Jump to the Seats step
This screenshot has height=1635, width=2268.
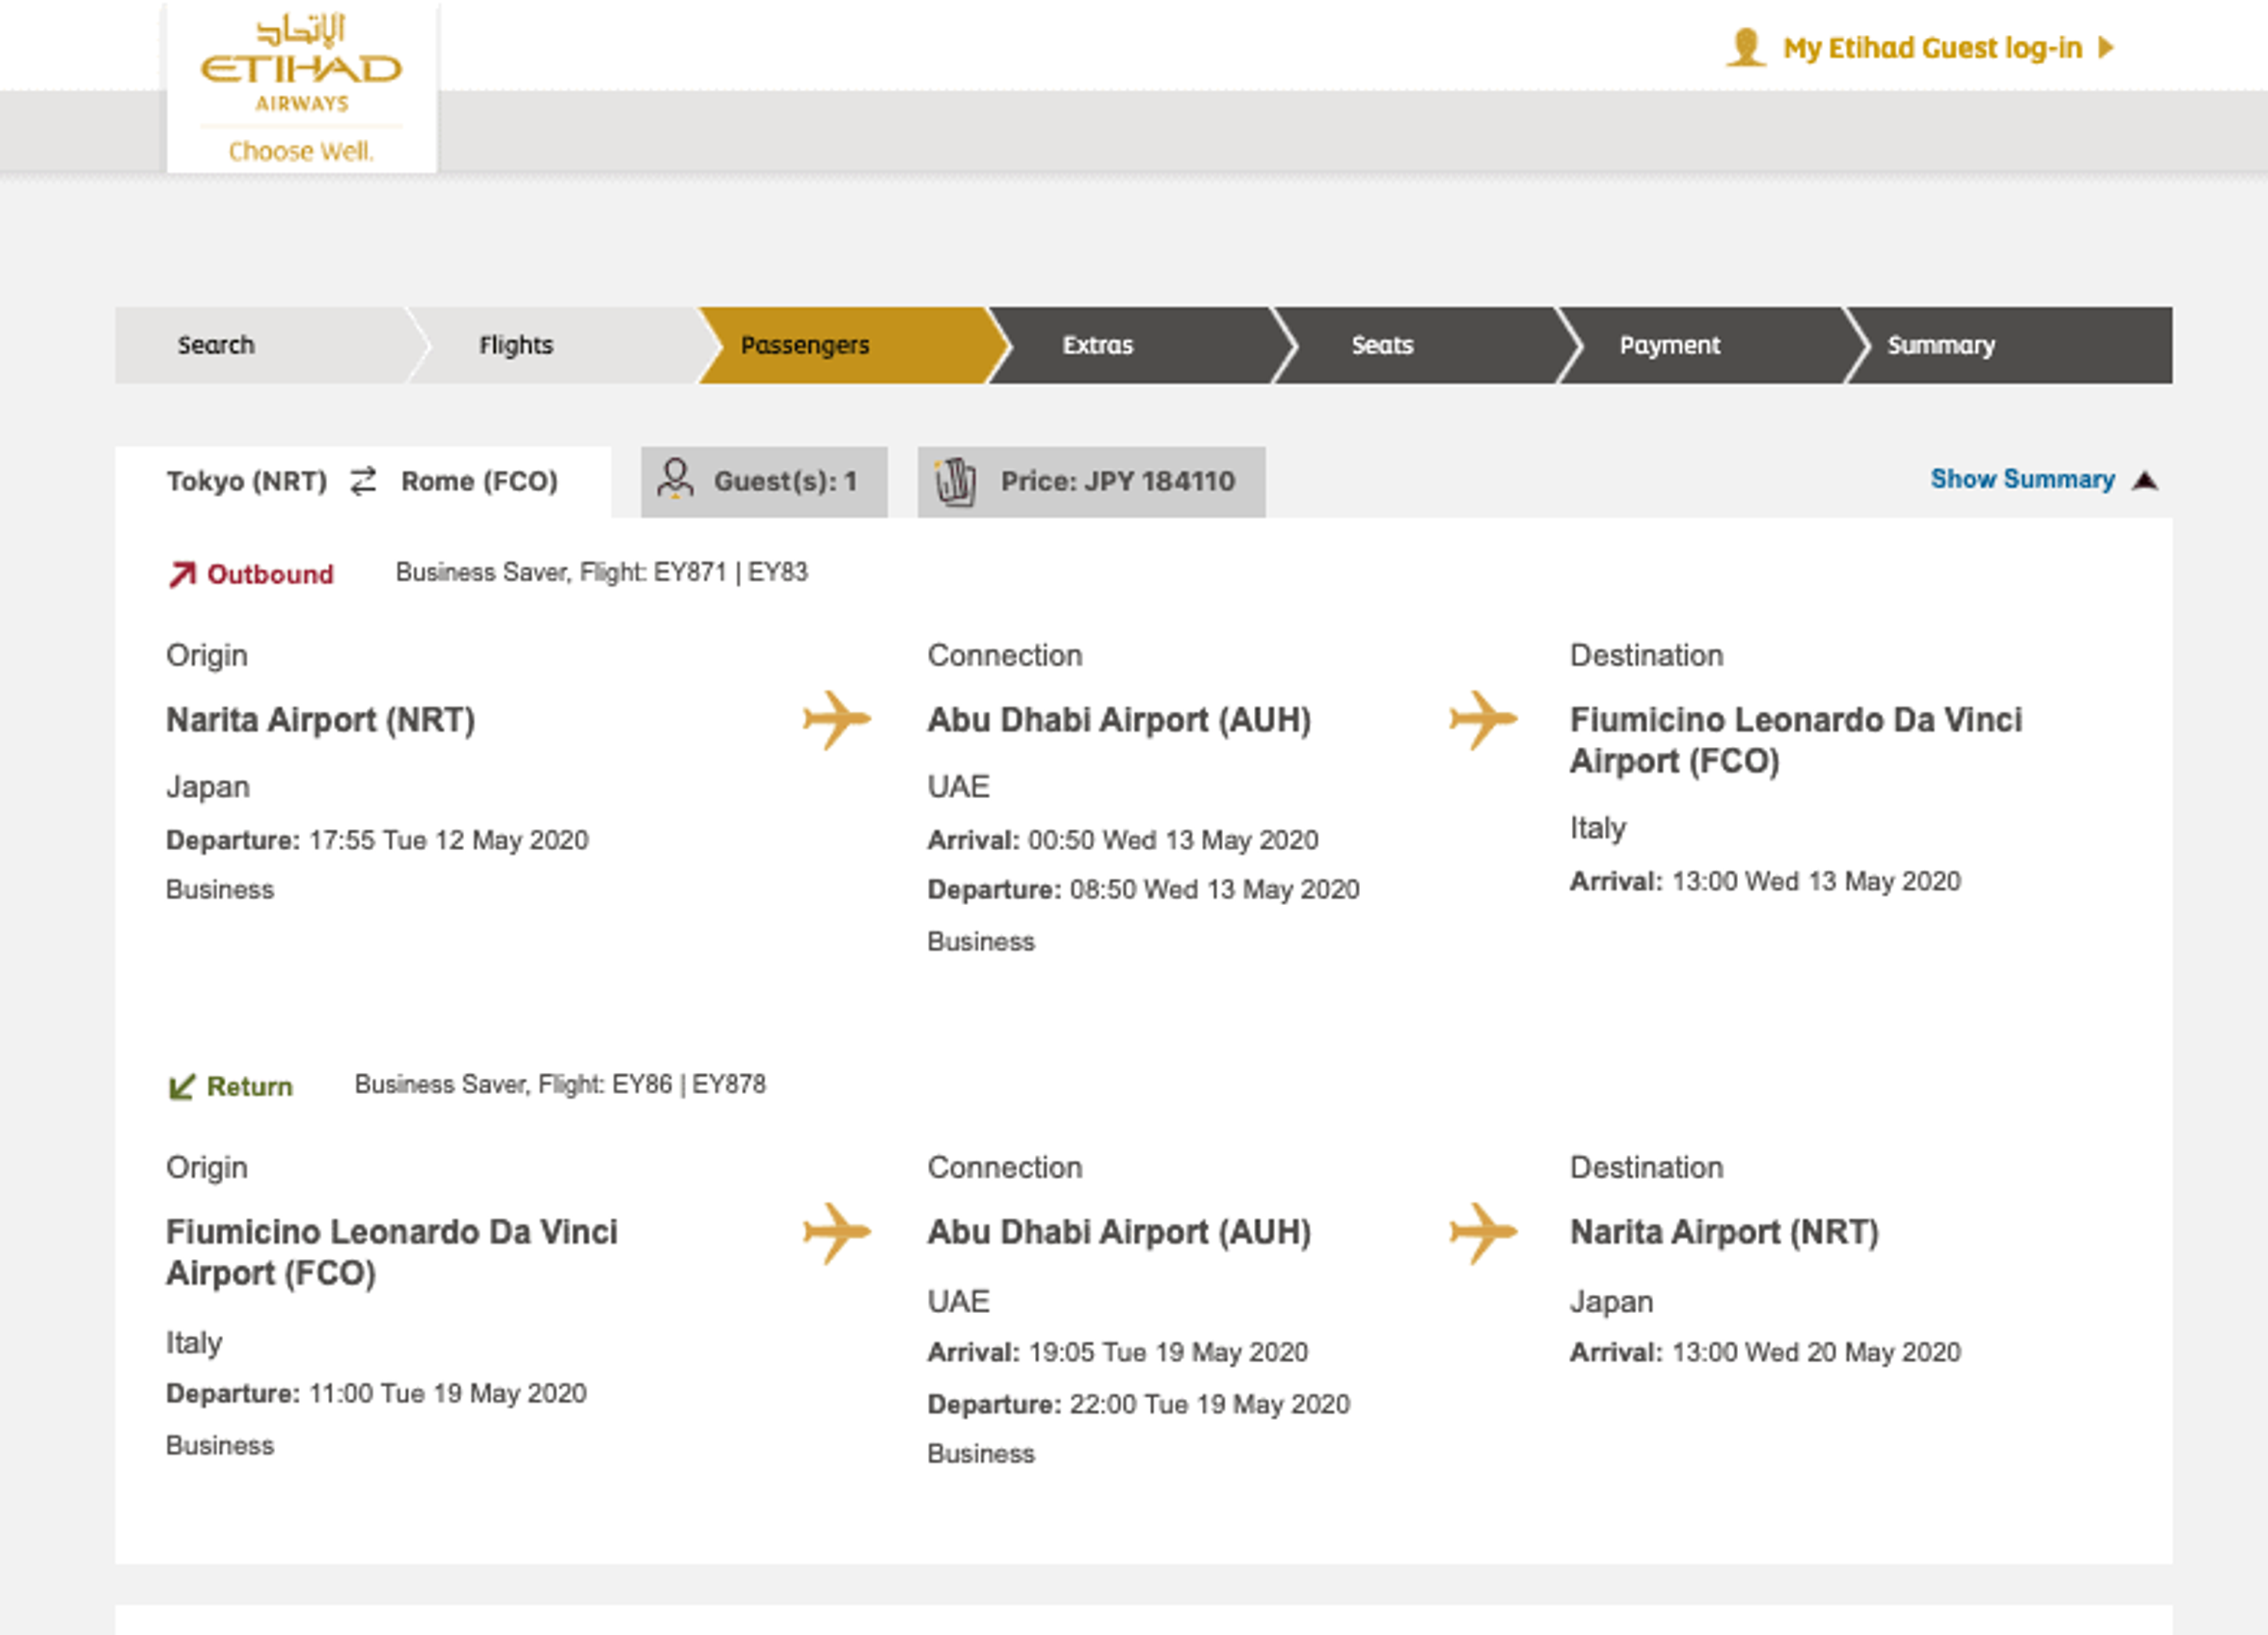pyautogui.click(x=1382, y=345)
